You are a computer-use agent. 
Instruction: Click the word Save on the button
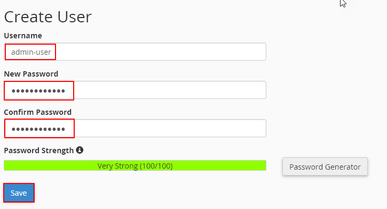[x=19, y=193]
